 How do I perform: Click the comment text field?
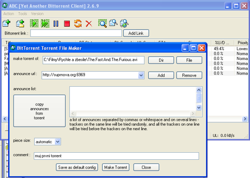[116, 156]
